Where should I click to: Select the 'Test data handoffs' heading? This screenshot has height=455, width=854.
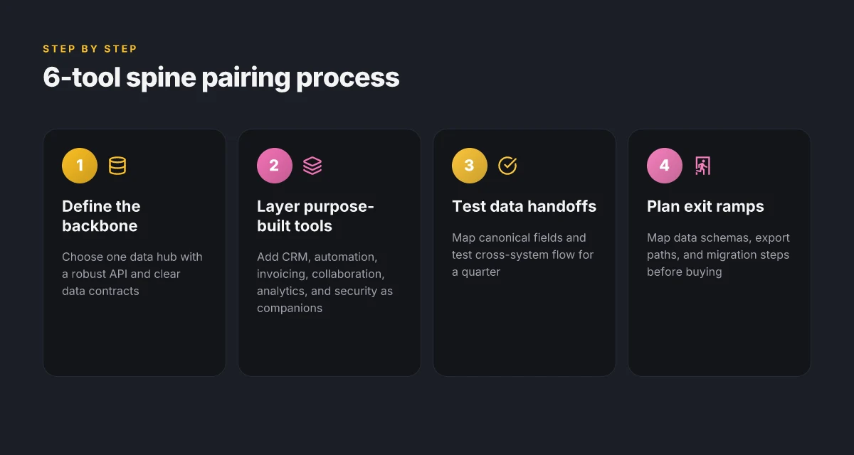(x=524, y=206)
